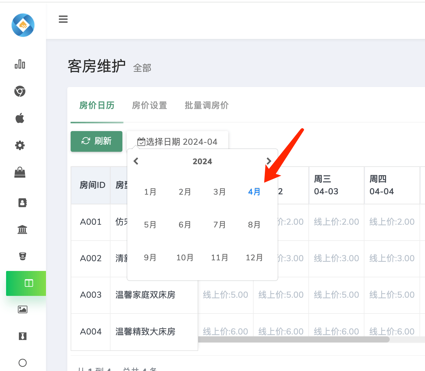This screenshot has height=371, width=425.
Task: Open the shopping bag sidebar icon
Action: [20, 172]
